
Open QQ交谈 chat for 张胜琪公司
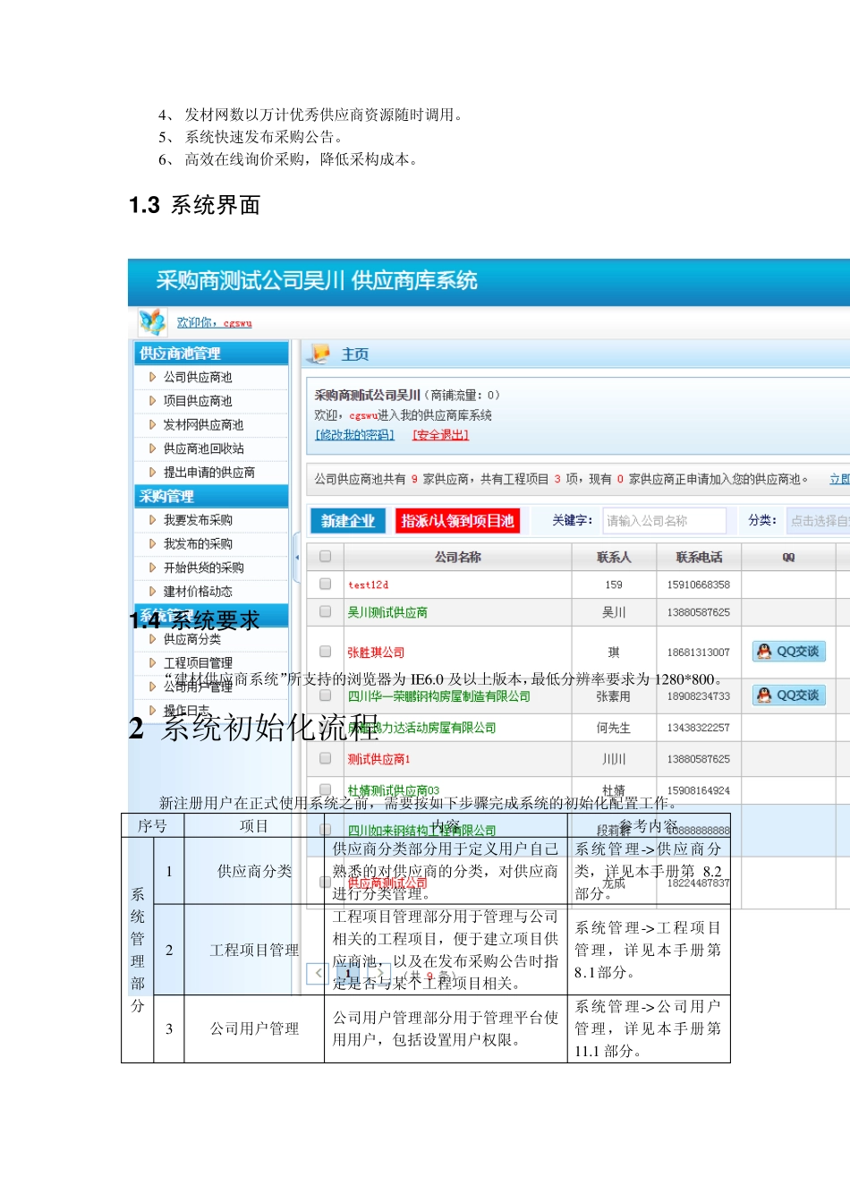(x=788, y=652)
